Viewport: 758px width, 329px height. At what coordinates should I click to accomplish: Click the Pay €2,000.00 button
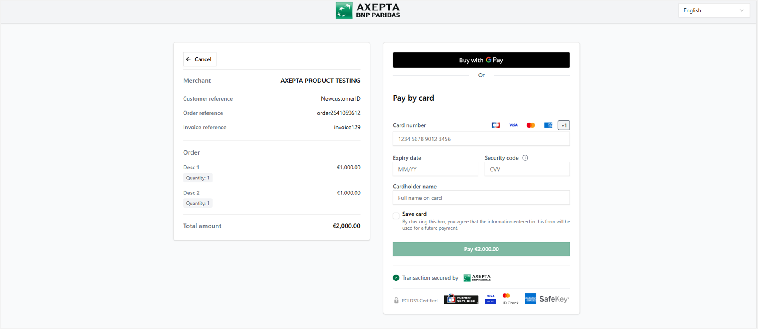pos(481,249)
